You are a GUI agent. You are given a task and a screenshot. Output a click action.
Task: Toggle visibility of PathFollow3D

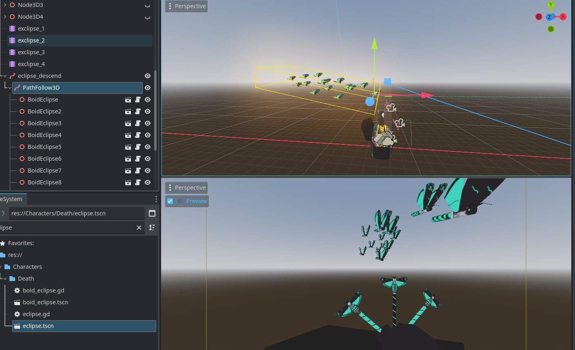click(x=148, y=88)
